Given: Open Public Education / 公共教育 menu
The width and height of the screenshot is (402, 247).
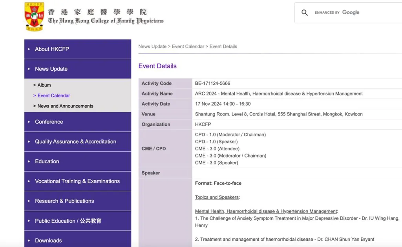Looking at the screenshot, I should click(x=78, y=221).
